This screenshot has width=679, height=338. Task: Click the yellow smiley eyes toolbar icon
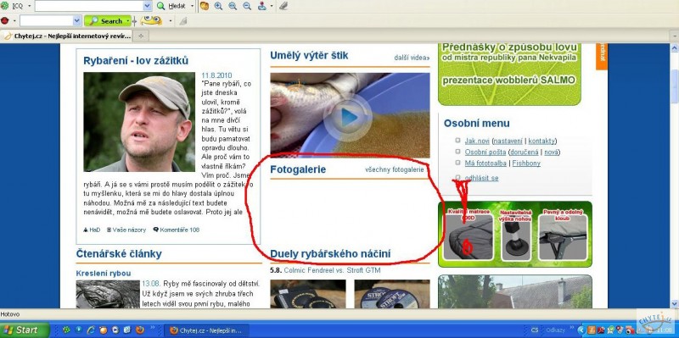[x=151, y=20]
